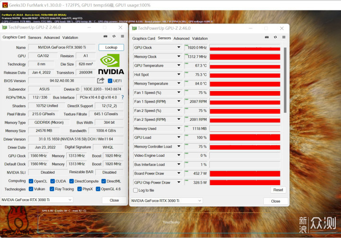Viewport: 341px width, 238px height.
Task: Toggle the OpenCL checkbox
Action: [31, 181]
